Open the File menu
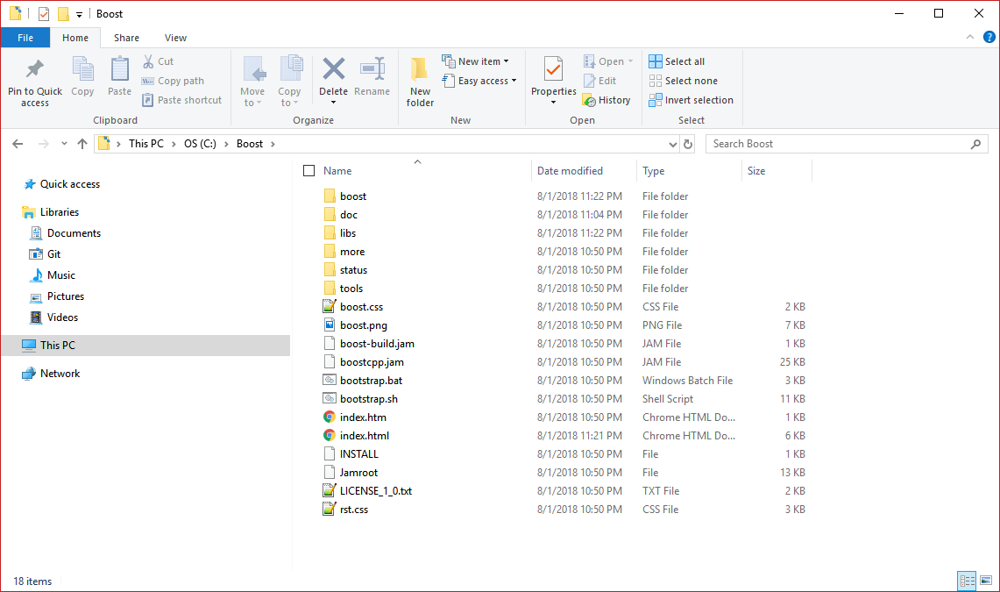1000x592 pixels. pyautogui.click(x=25, y=38)
